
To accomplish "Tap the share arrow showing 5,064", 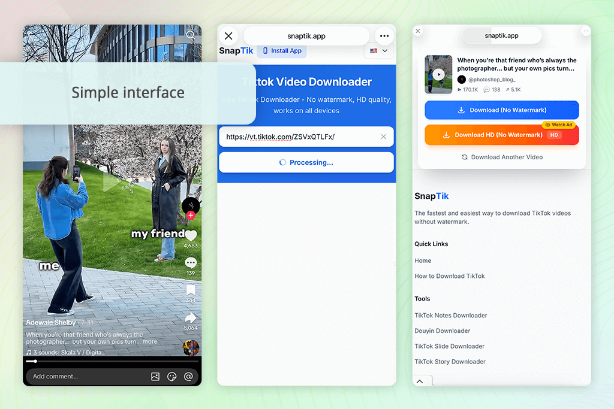I will (191, 317).
